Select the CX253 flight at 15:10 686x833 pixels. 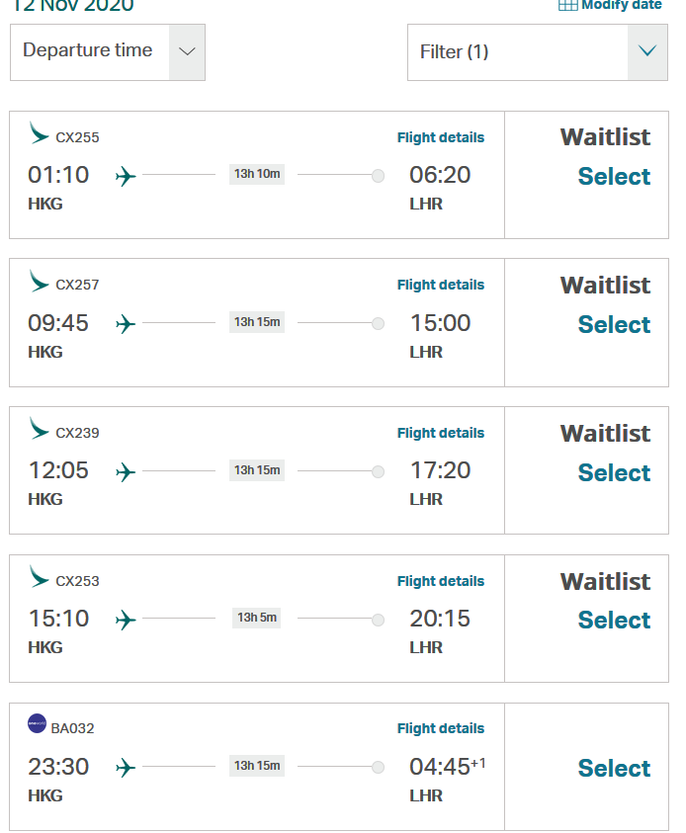pyautogui.click(x=614, y=621)
